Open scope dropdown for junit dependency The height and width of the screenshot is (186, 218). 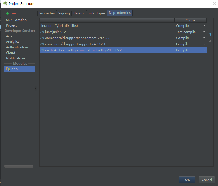(x=204, y=32)
